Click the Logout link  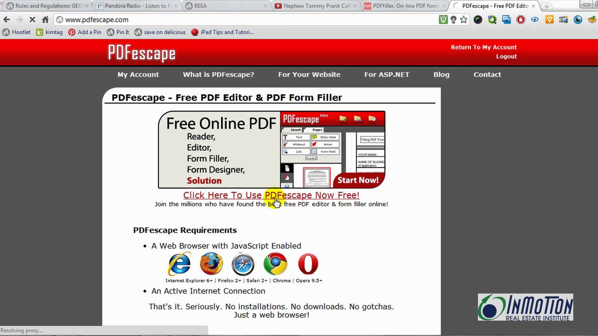(x=506, y=56)
